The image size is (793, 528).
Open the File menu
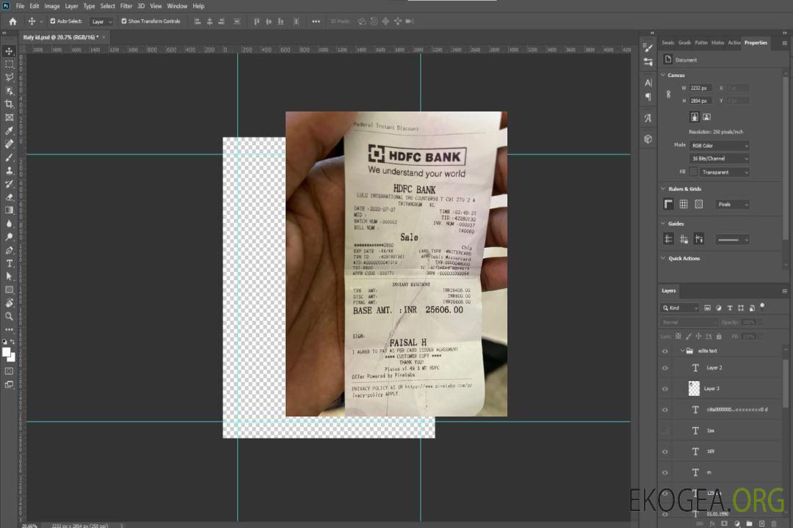(x=21, y=6)
